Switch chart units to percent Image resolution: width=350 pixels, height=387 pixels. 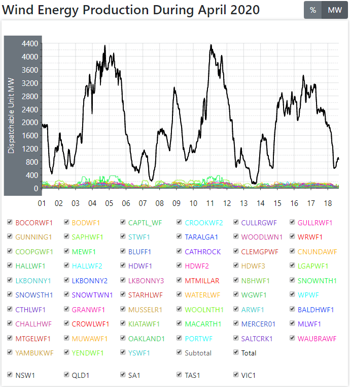(313, 10)
